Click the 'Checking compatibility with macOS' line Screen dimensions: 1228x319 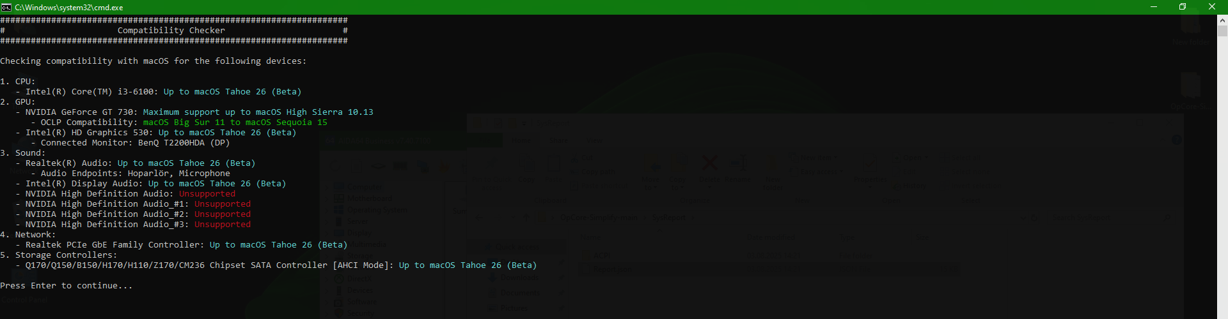click(153, 61)
